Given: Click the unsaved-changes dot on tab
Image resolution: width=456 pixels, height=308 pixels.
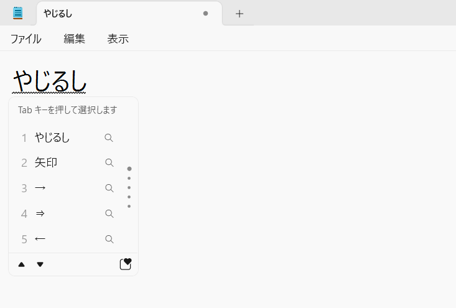Looking at the screenshot, I should pos(206,14).
